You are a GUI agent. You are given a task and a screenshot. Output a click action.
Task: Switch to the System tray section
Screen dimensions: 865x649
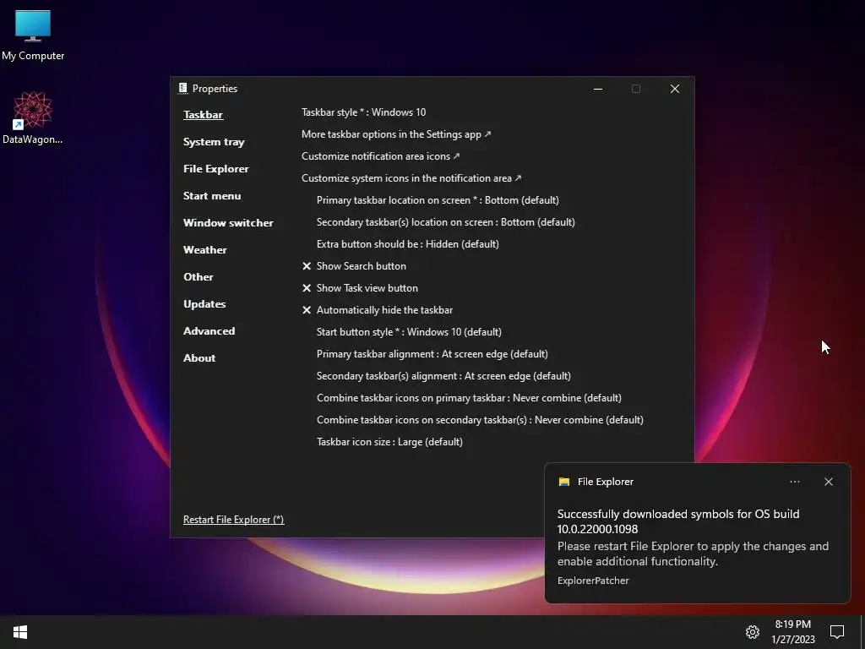[214, 142]
